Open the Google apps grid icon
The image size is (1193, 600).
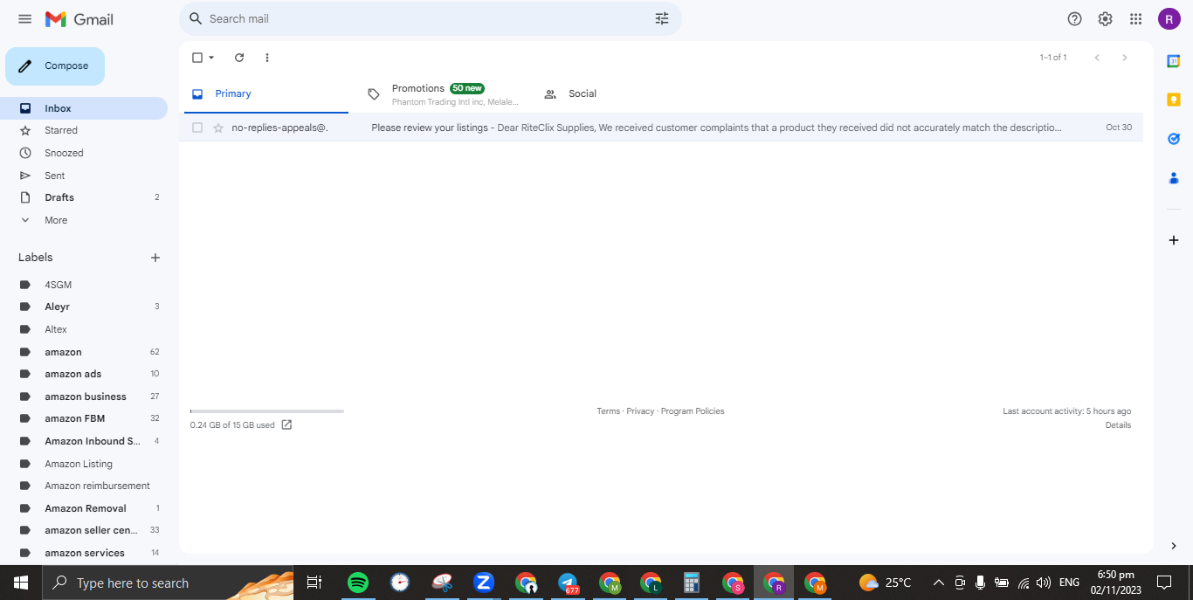(x=1135, y=18)
